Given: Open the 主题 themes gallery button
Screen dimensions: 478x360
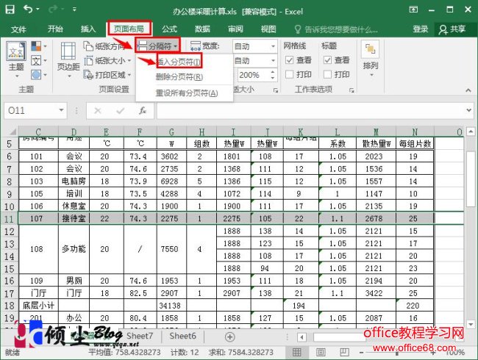Looking at the screenshot, I should 16,60.
